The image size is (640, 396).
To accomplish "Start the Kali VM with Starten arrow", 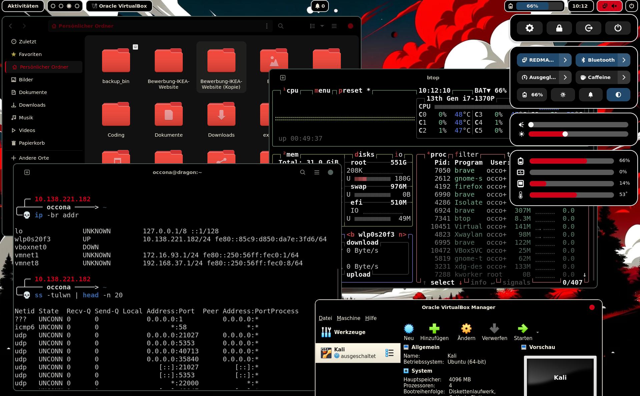I will (x=523, y=329).
